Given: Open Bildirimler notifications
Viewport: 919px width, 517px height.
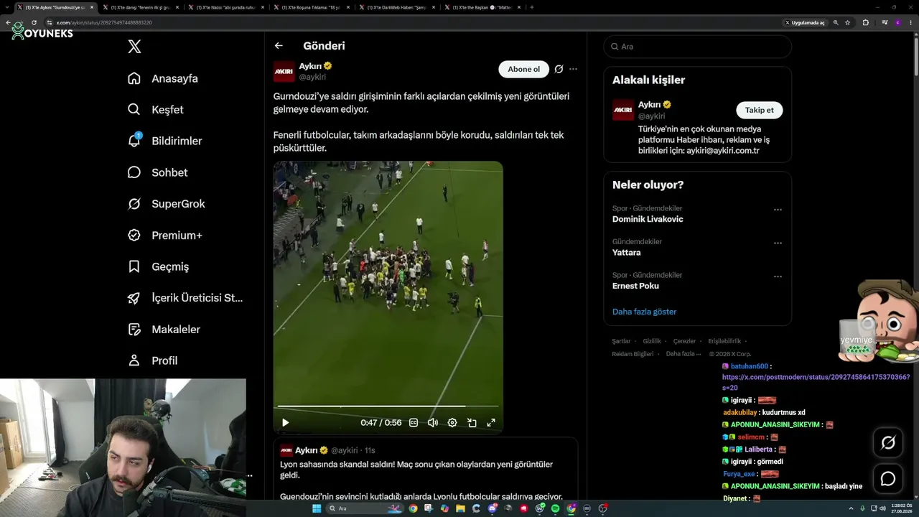Looking at the screenshot, I should (164, 141).
